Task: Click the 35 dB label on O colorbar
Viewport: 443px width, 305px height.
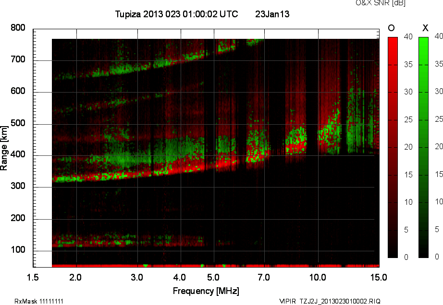Action: click(x=408, y=64)
